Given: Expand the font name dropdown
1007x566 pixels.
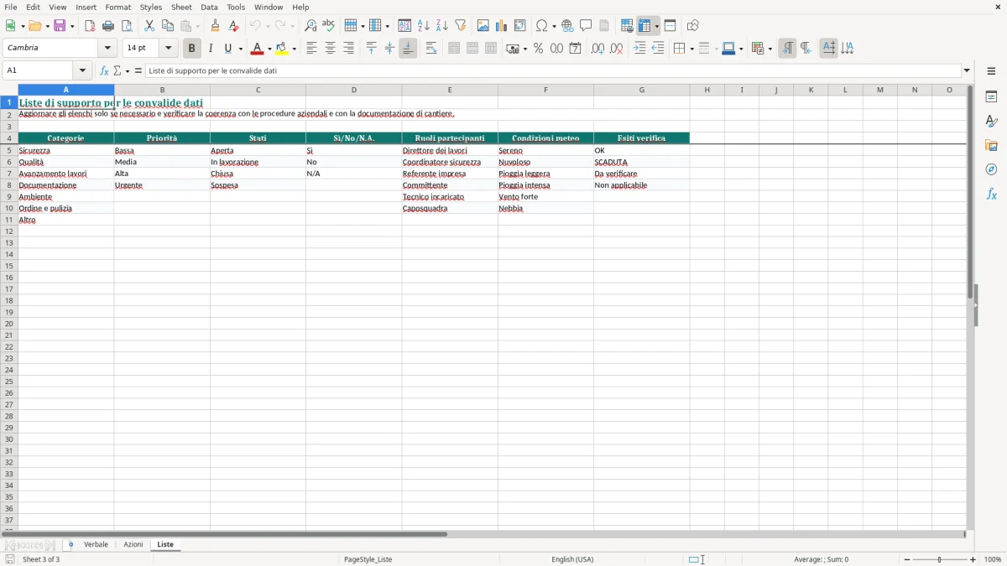Looking at the screenshot, I should click(x=107, y=49).
